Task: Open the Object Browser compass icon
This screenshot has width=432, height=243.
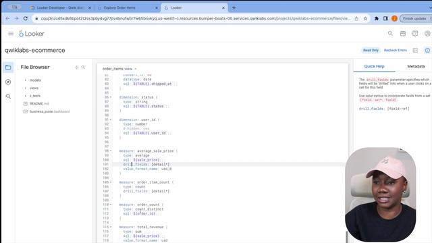Action: [8, 82]
